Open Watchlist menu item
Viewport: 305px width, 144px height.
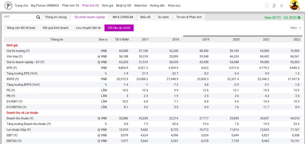point(141,6)
